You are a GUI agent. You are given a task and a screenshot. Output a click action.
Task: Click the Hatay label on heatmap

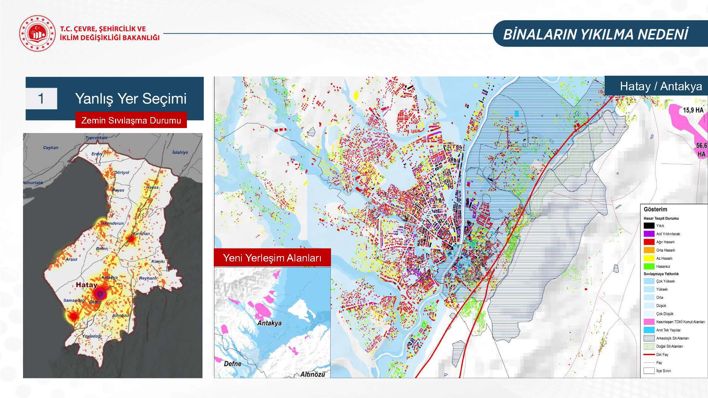(x=86, y=285)
